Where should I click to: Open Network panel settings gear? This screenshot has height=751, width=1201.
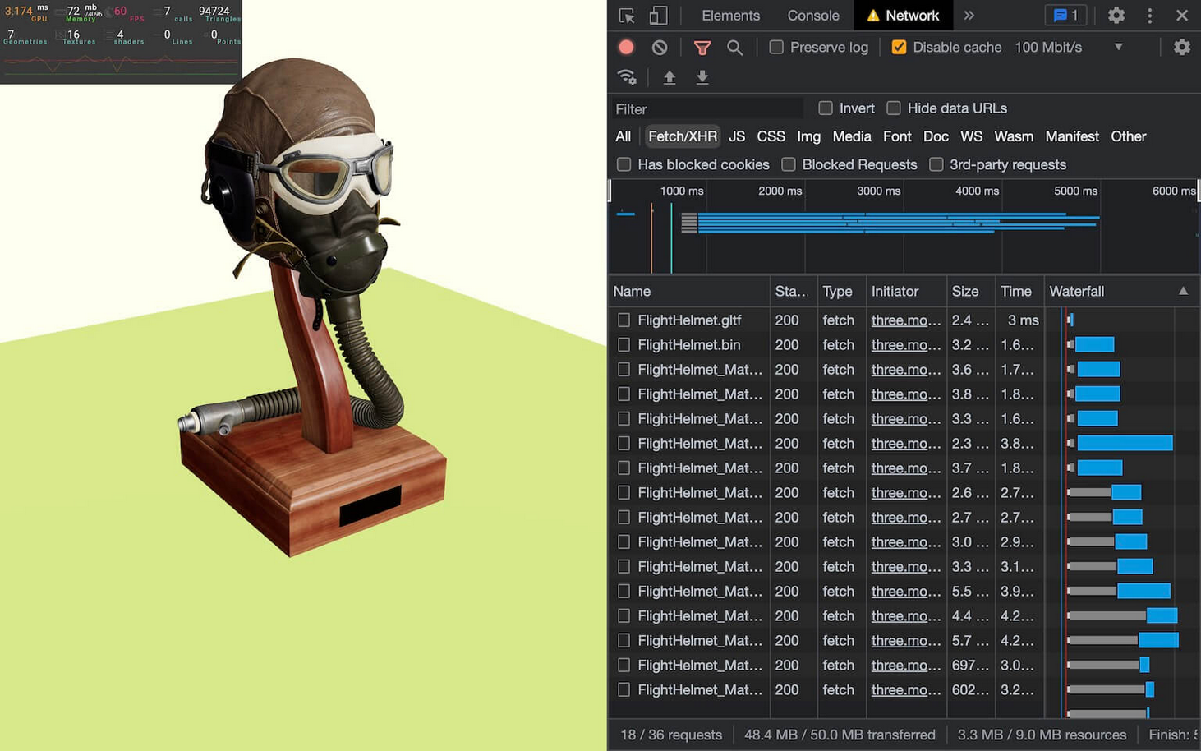pos(1182,48)
